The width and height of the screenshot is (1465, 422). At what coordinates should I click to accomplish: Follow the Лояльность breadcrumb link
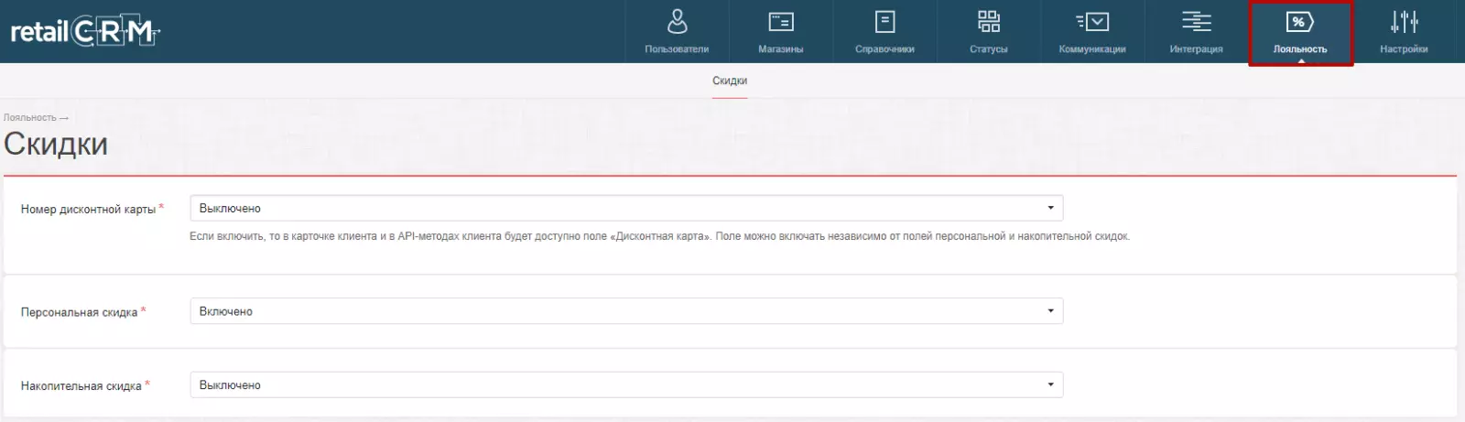point(29,117)
